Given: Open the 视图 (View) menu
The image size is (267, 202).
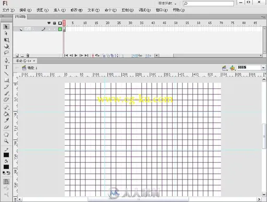Looking at the screenshot, I should [42, 10].
